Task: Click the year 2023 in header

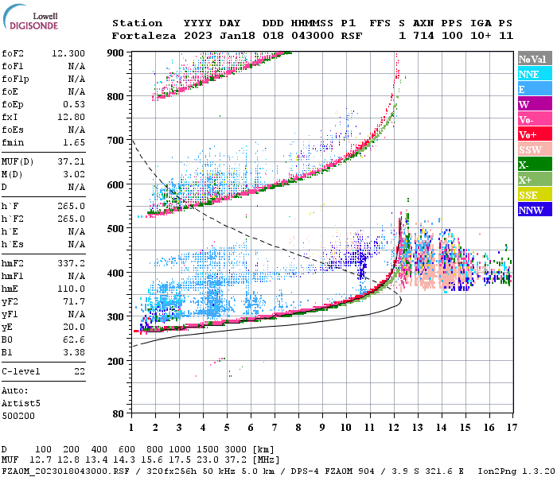Action: click(198, 36)
